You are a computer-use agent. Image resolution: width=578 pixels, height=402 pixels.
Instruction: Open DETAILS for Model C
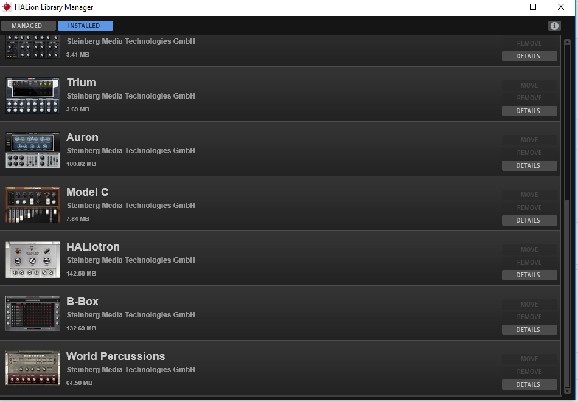(x=529, y=220)
